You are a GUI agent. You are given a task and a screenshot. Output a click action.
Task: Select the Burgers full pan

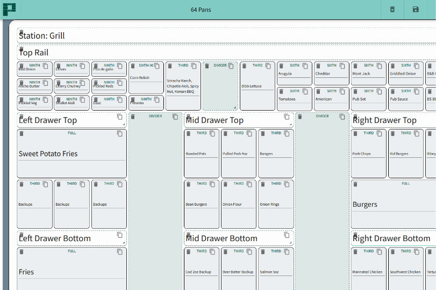(x=394, y=204)
